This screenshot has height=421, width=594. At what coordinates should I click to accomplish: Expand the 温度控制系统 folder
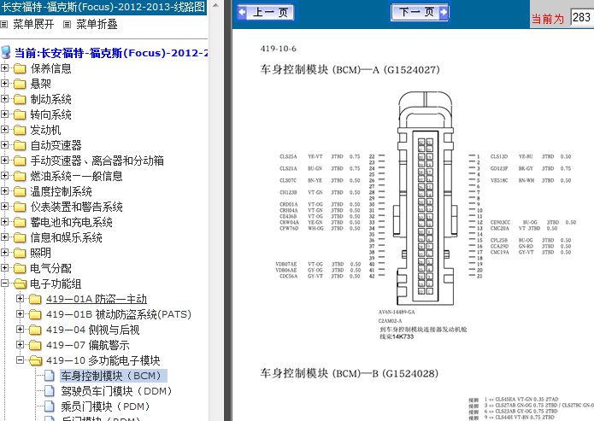pos(4,190)
